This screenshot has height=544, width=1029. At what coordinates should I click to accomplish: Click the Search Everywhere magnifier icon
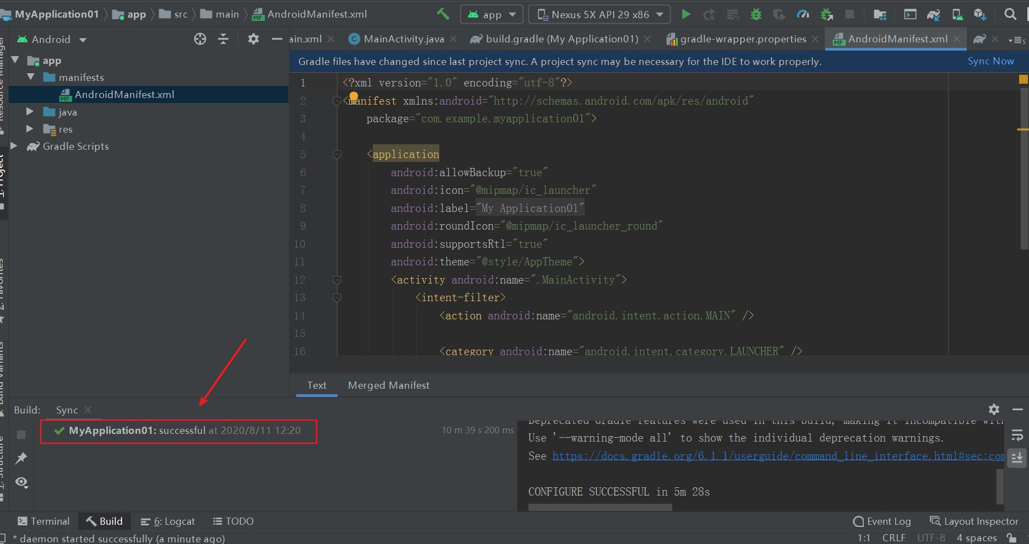1010,14
